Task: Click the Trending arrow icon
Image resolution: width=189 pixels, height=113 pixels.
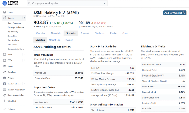Action: tap(4, 72)
